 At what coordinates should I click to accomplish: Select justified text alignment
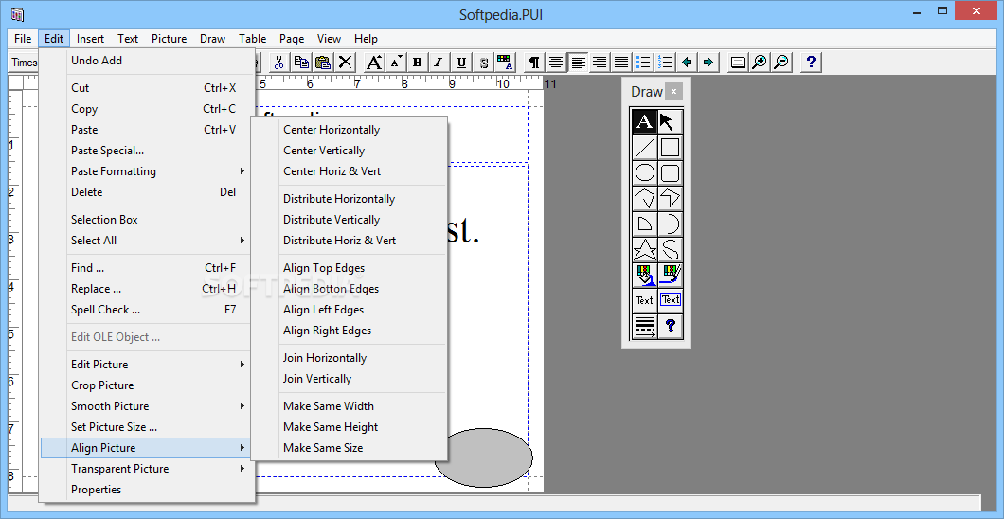621,63
